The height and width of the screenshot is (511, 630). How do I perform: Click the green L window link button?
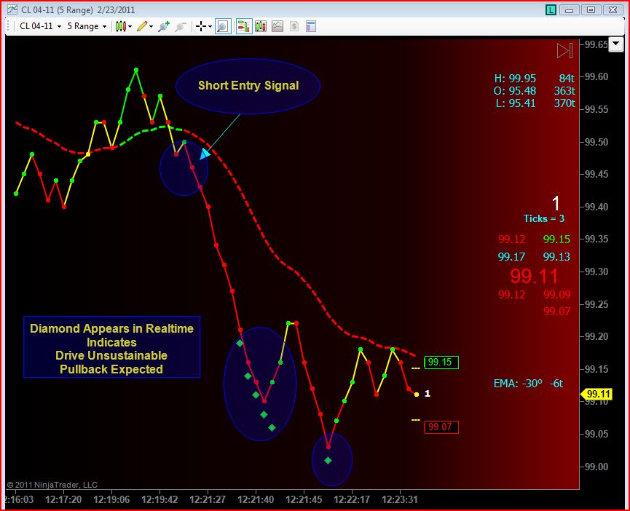click(x=551, y=9)
